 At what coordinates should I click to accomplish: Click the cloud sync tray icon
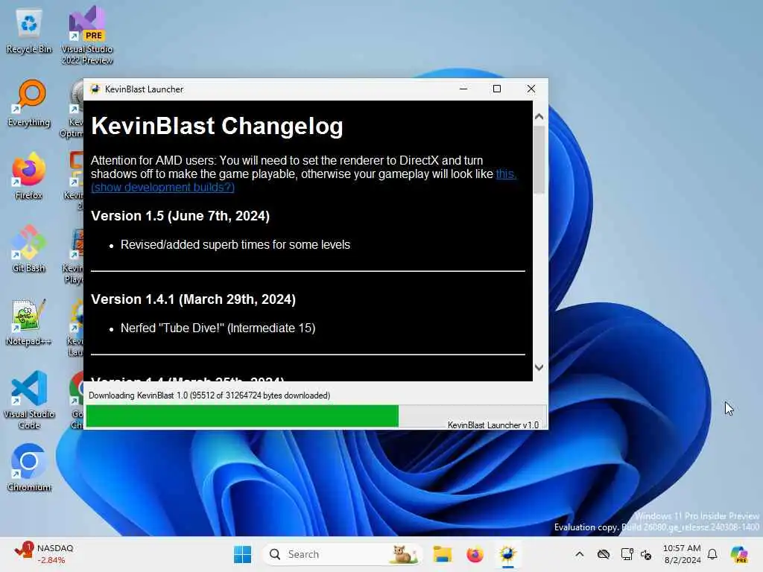(604, 554)
